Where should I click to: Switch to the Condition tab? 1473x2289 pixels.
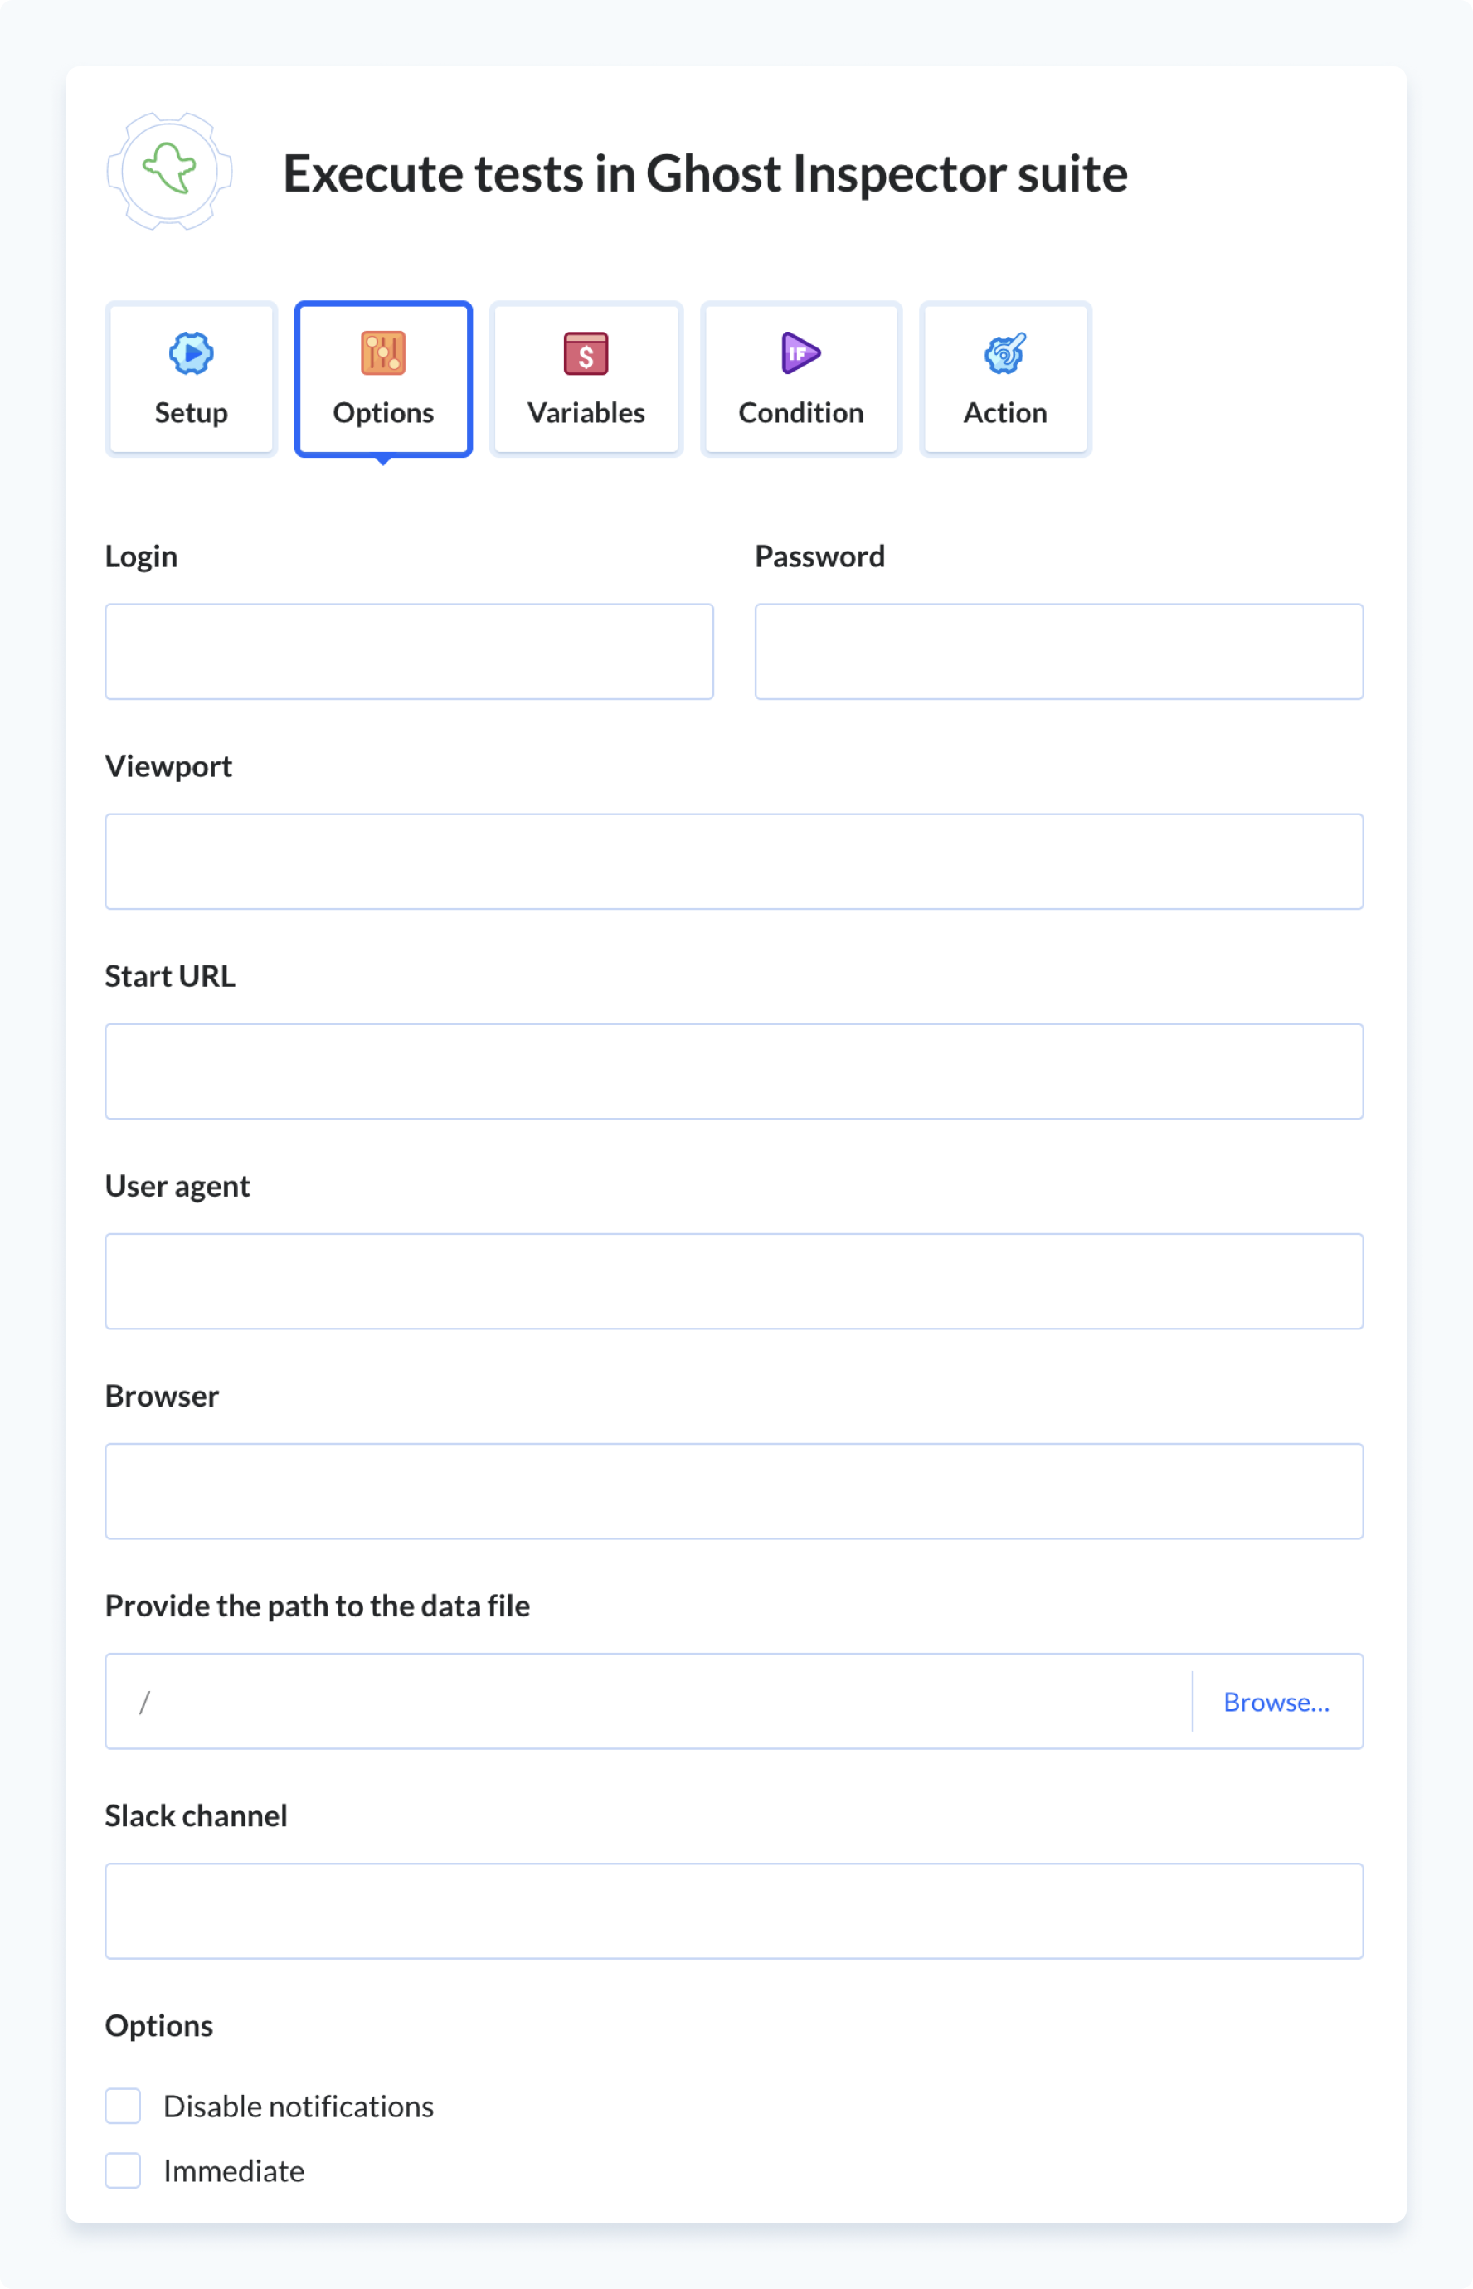click(x=800, y=379)
